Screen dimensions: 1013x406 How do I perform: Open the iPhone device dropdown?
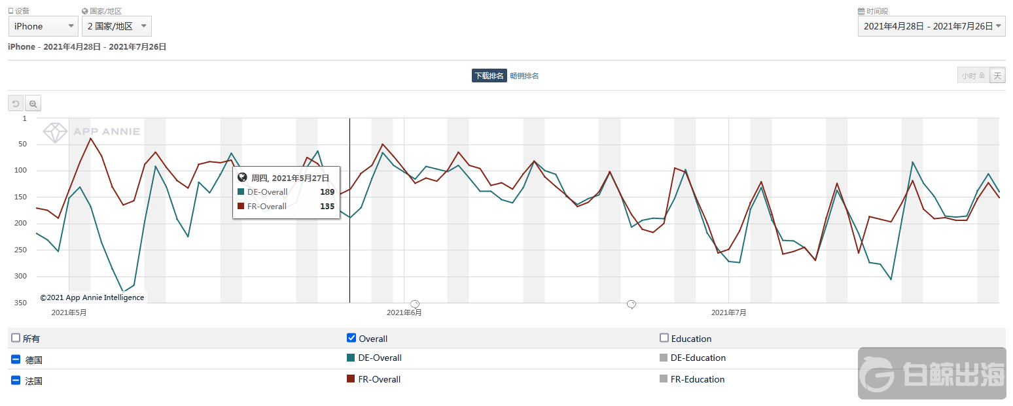[44, 26]
